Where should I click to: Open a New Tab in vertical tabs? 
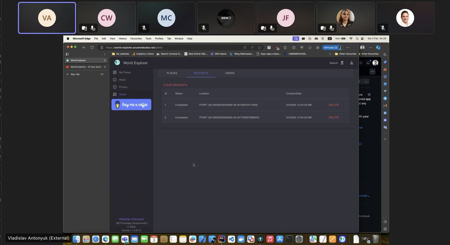pos(75,74)
